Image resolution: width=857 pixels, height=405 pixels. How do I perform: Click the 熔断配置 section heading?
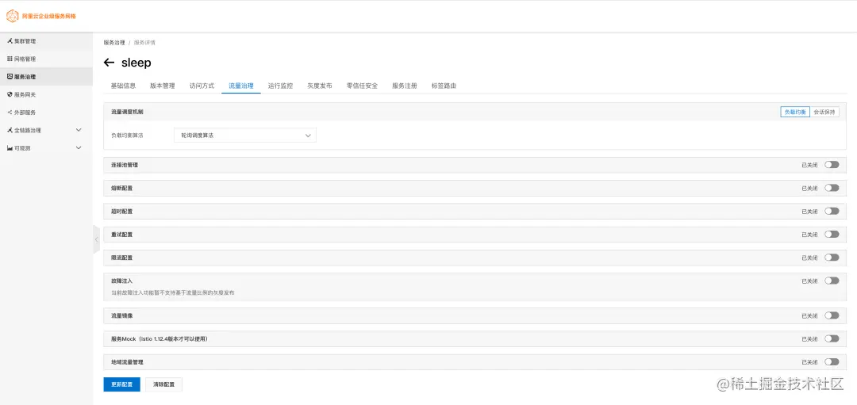[x=121, y=188]
